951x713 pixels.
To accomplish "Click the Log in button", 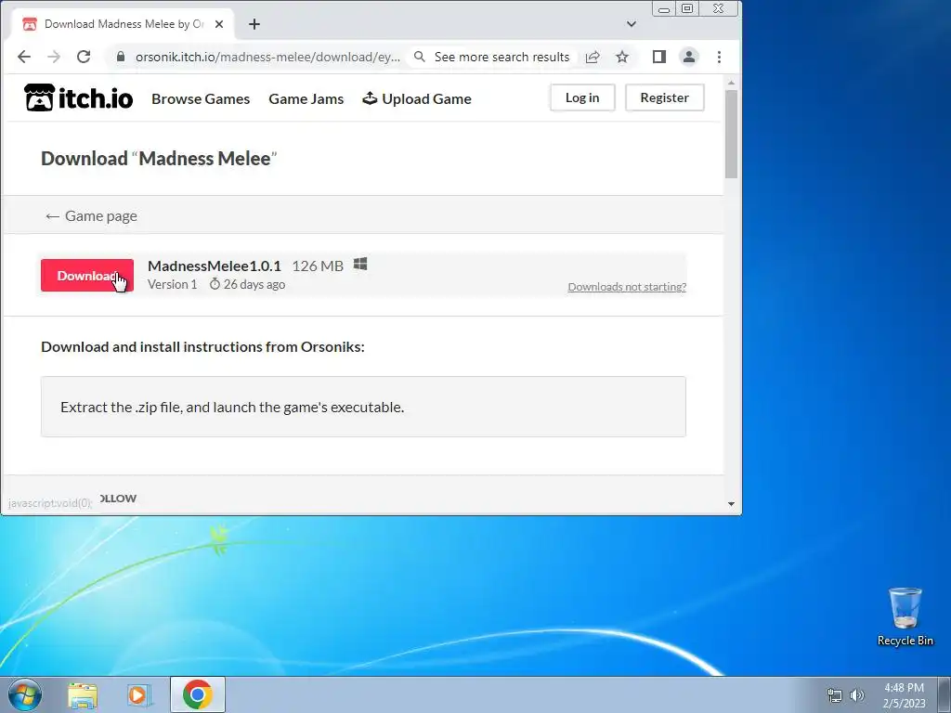I will point(582,97).
